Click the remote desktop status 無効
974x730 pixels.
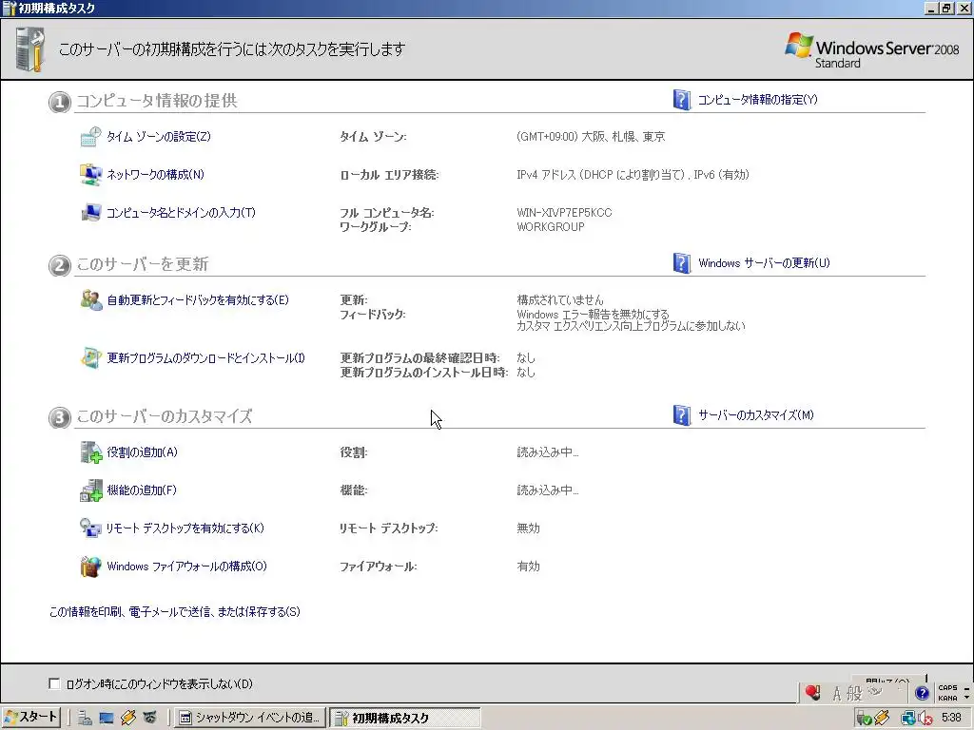pyautogui.click(x=528, y=528)
